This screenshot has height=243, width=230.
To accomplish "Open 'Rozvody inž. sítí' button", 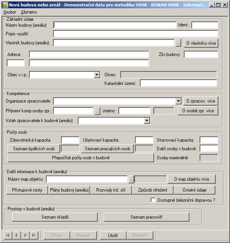I will (x=111, y=190).
